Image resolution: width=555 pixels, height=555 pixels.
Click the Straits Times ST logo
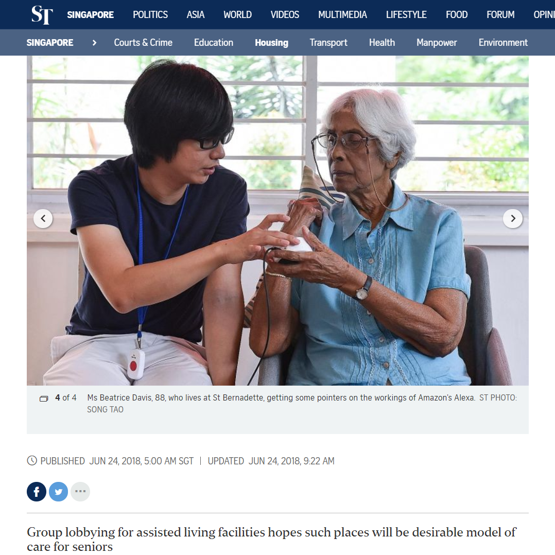[42, 15]
